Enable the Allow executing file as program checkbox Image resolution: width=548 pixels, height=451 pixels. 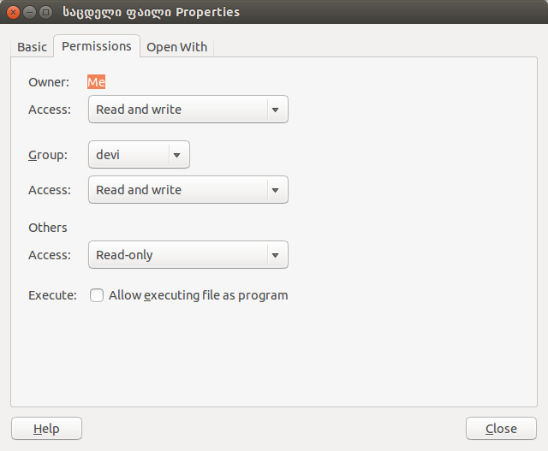[x=97, y=295]
